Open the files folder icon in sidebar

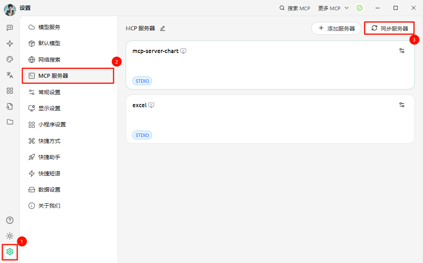point(10,122)
